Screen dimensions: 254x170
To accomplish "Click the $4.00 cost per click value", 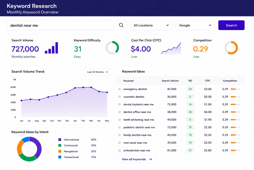I will click(141, 49).
